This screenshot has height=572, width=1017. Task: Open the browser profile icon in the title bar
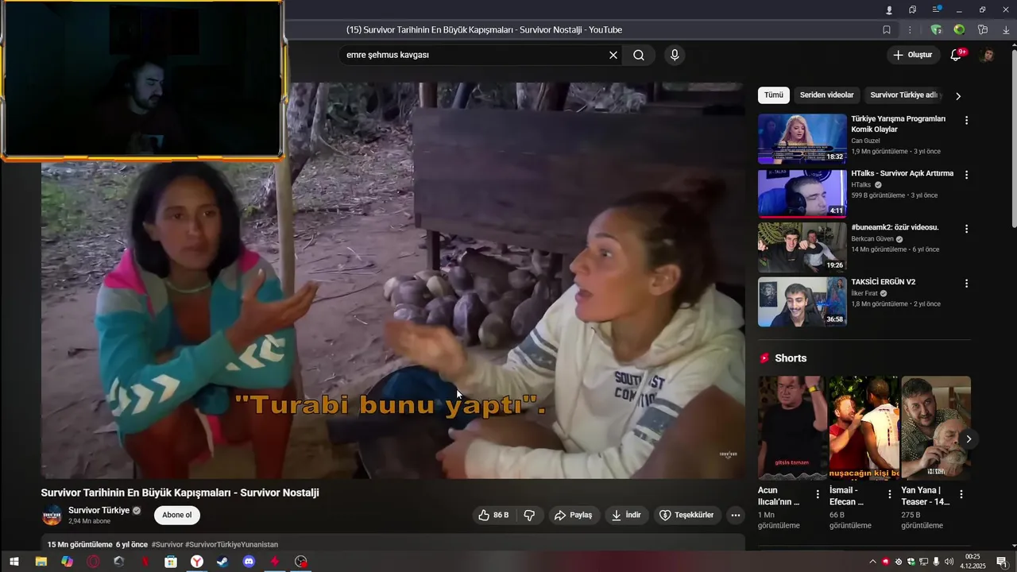(x=889, y=10)
